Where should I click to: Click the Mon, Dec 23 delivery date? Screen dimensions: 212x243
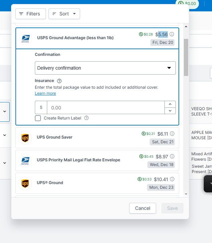(x=161, y=187)
